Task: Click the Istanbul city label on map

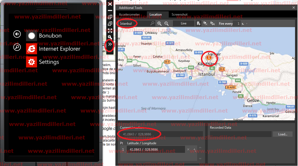Action: [x=207, y=74]
